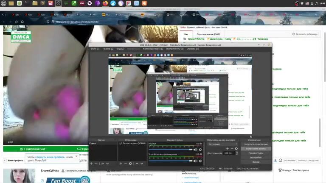
Task: Switch to the Пользователи chat tab
Action: [x=208, y=34]
